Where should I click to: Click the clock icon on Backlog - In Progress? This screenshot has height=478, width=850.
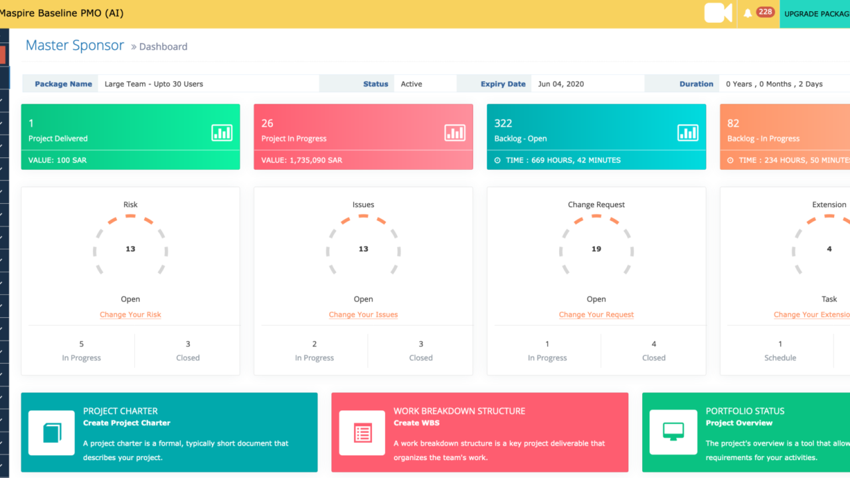731,160
